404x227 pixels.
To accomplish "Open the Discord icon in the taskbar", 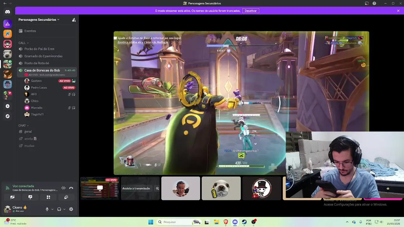I will coord(235,222).
